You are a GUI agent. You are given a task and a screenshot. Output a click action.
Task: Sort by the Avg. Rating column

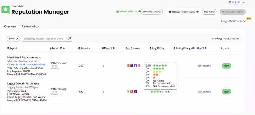[157, 48]
